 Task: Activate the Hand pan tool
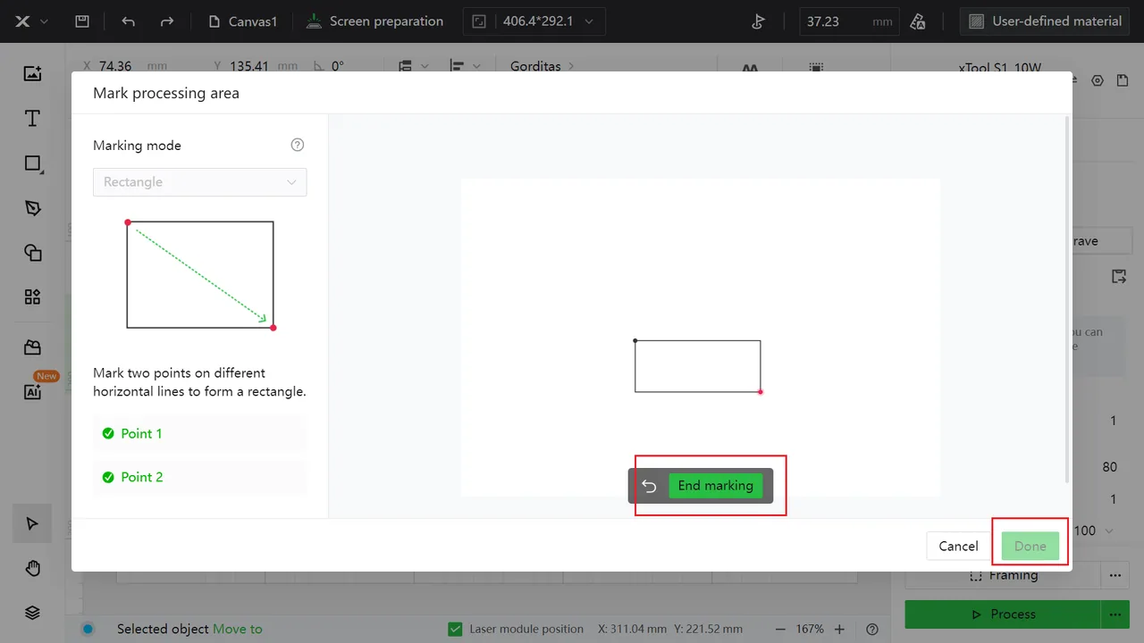(x=32, y=568)
